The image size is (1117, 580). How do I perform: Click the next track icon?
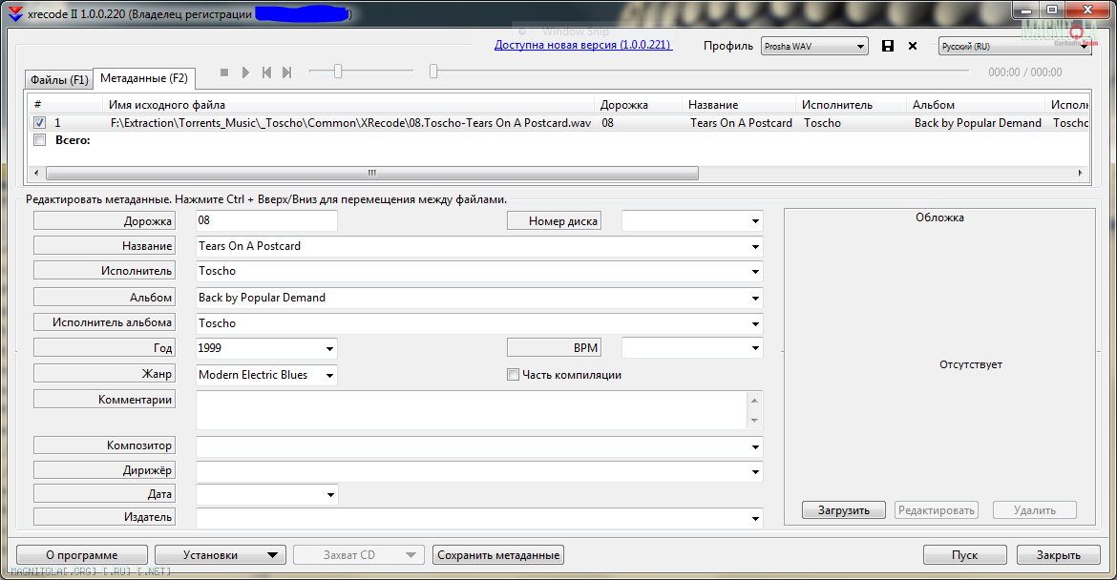tap(286, 72)
